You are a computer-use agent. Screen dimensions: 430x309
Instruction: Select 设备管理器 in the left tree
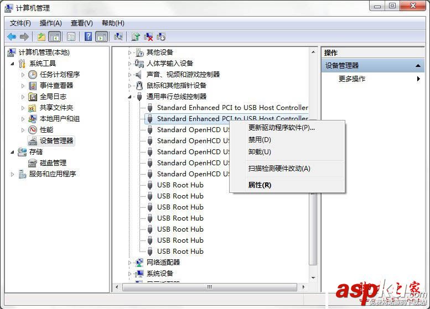[x=56, y=141]
